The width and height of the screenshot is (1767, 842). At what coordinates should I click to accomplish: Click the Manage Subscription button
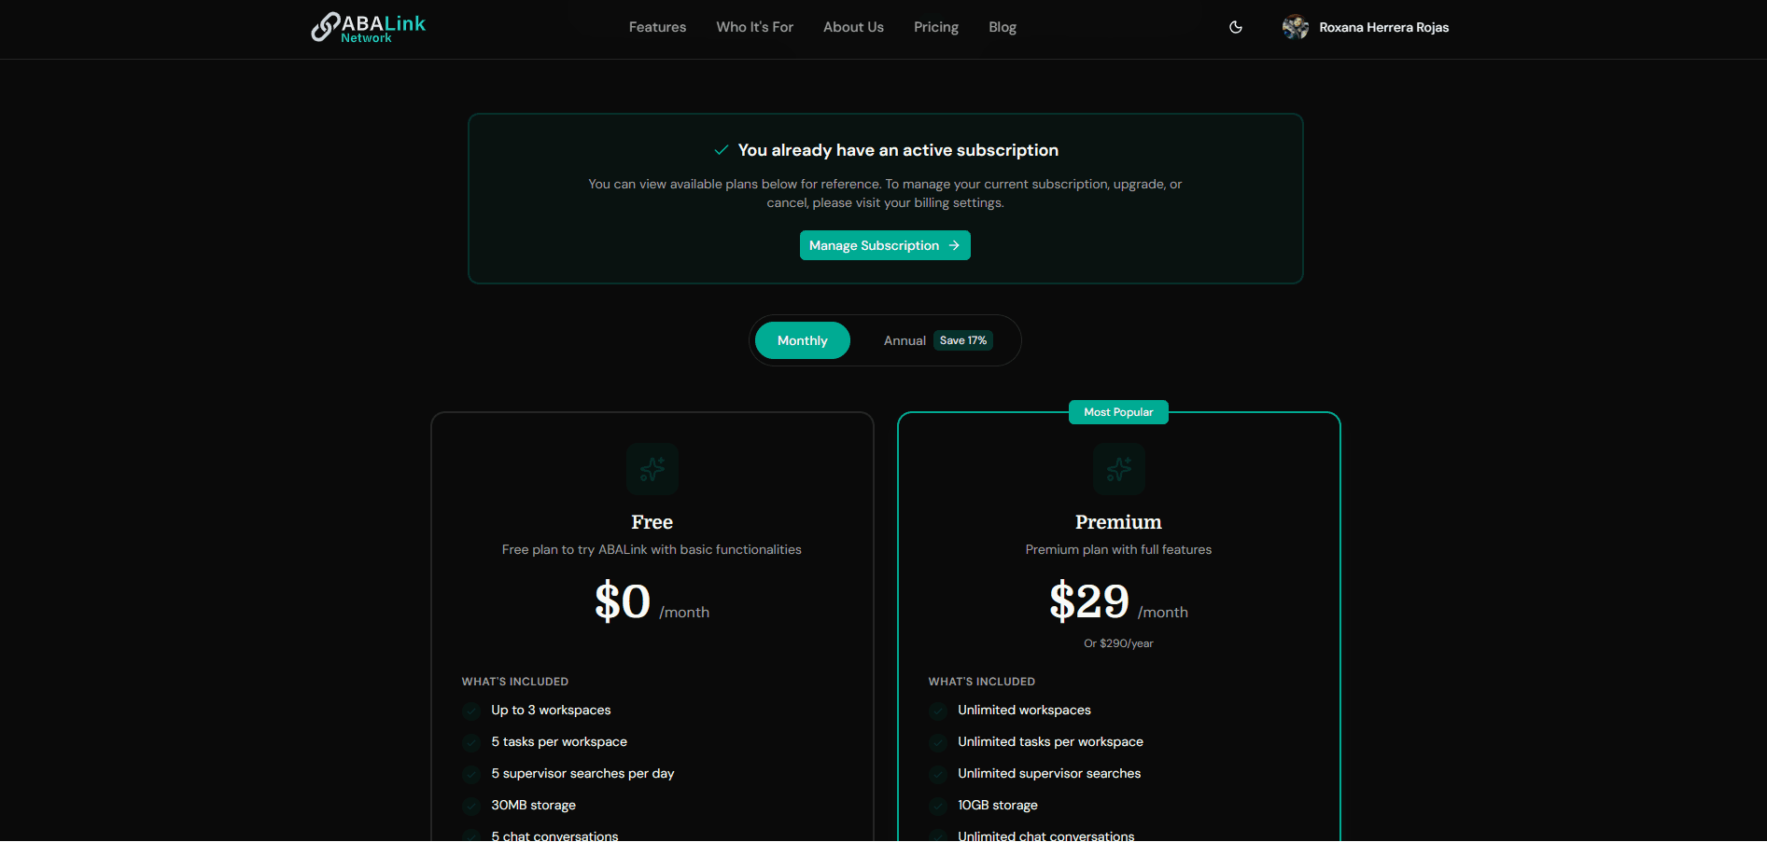pos(885,245)
